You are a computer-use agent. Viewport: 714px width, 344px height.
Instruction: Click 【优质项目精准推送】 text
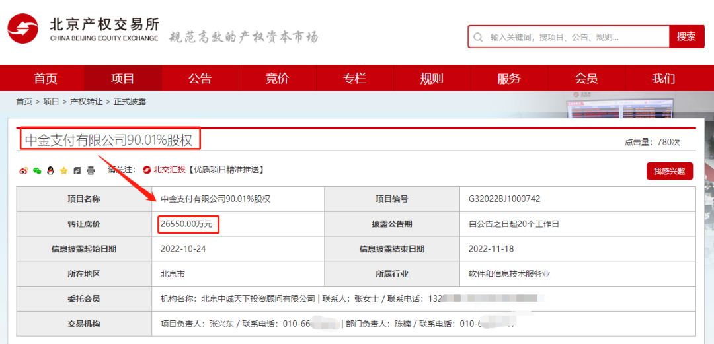(x=226, y=170)
